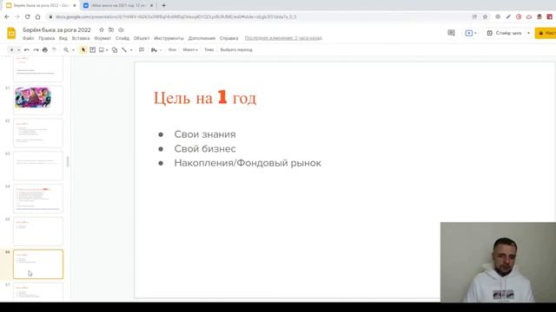Click the red circle extension icon
556x312 pixels.
tap(519, 16)
